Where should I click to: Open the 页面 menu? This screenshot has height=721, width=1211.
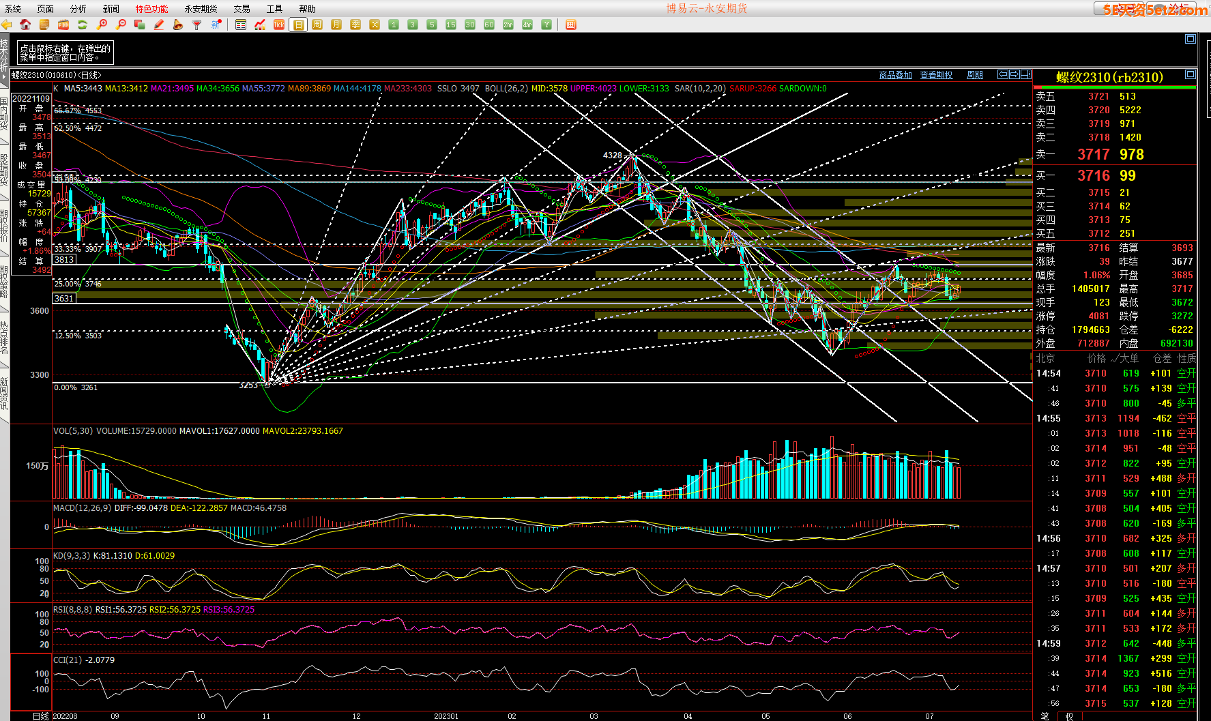(46, 9)
